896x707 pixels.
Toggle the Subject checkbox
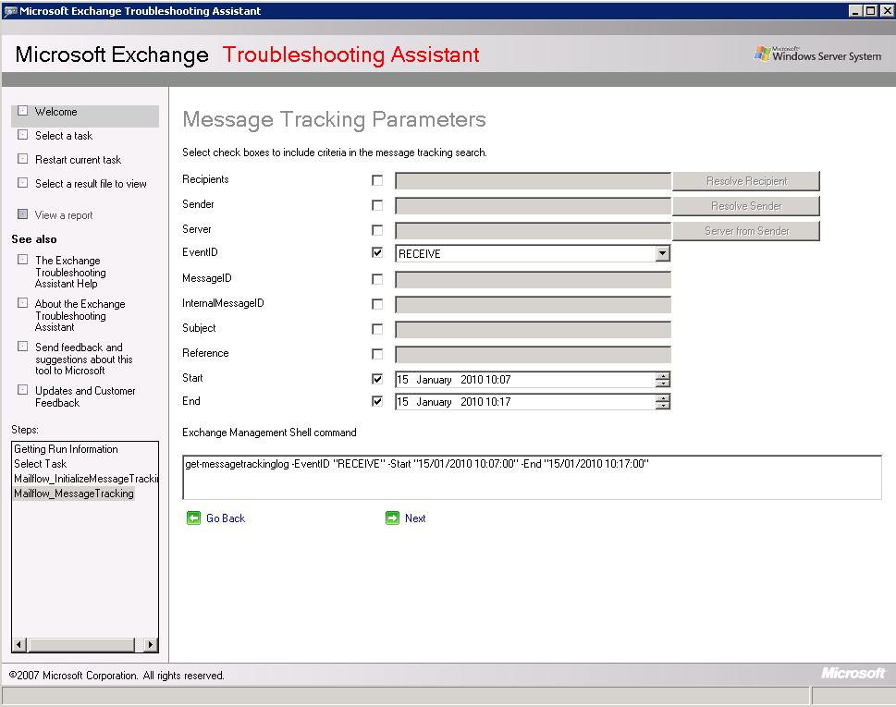pos(377,330)
